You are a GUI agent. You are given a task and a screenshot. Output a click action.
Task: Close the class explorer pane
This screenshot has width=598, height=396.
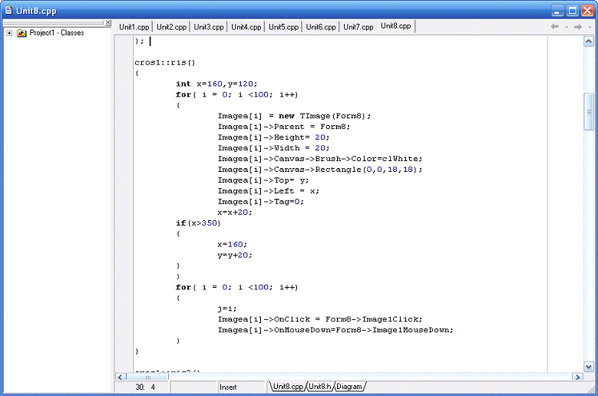pos(108,23)
